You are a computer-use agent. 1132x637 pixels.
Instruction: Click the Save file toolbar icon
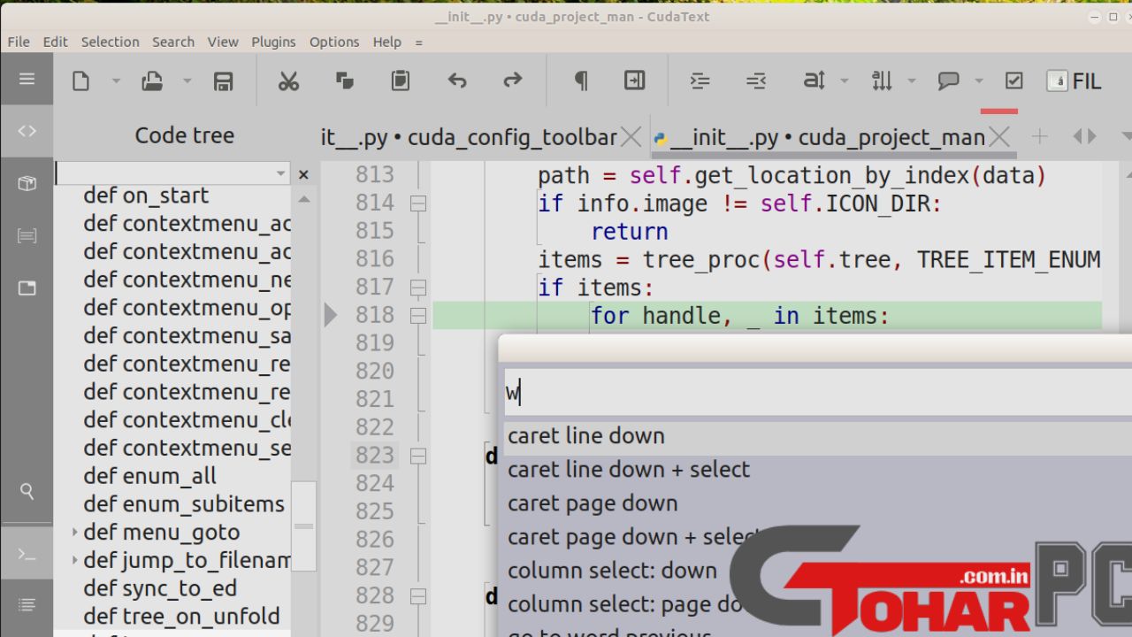tap(223, 81)
